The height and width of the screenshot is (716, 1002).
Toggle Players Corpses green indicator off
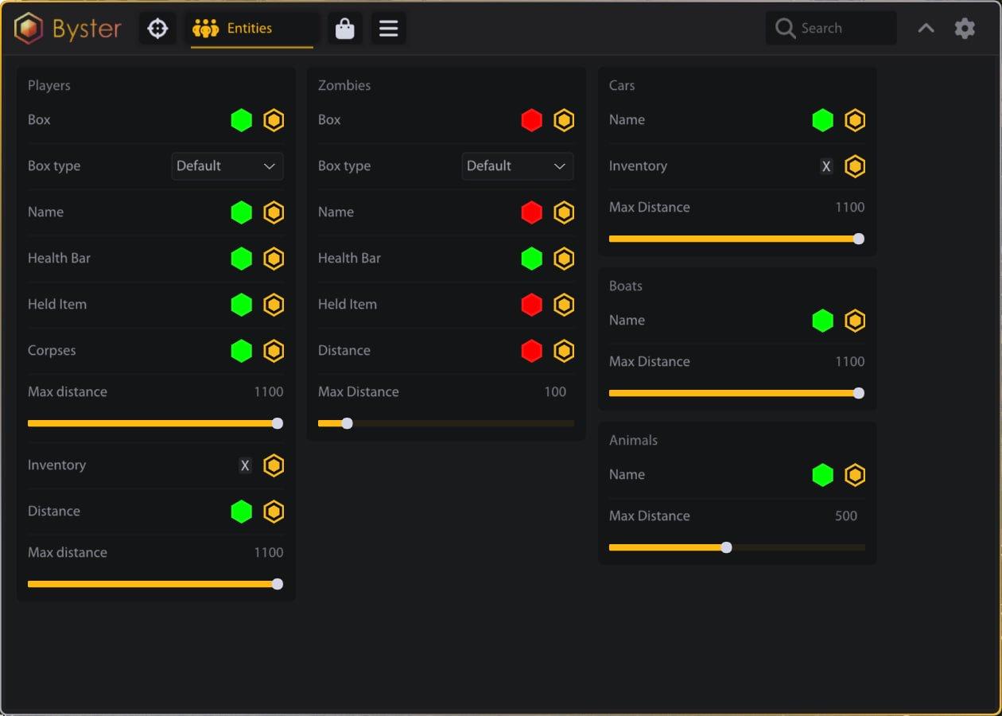point(241,351)
